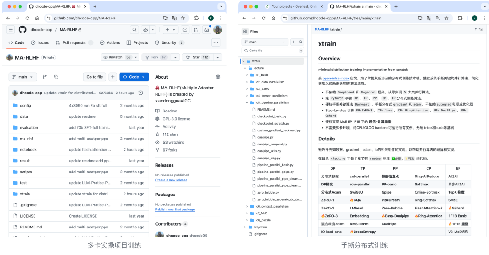
Task: Click zoom magnifier in right browser address bar
Action: (437, 18)
